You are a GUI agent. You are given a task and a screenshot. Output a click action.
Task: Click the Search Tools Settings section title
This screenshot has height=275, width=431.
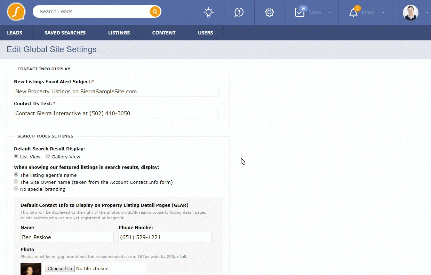pos(45,136)
